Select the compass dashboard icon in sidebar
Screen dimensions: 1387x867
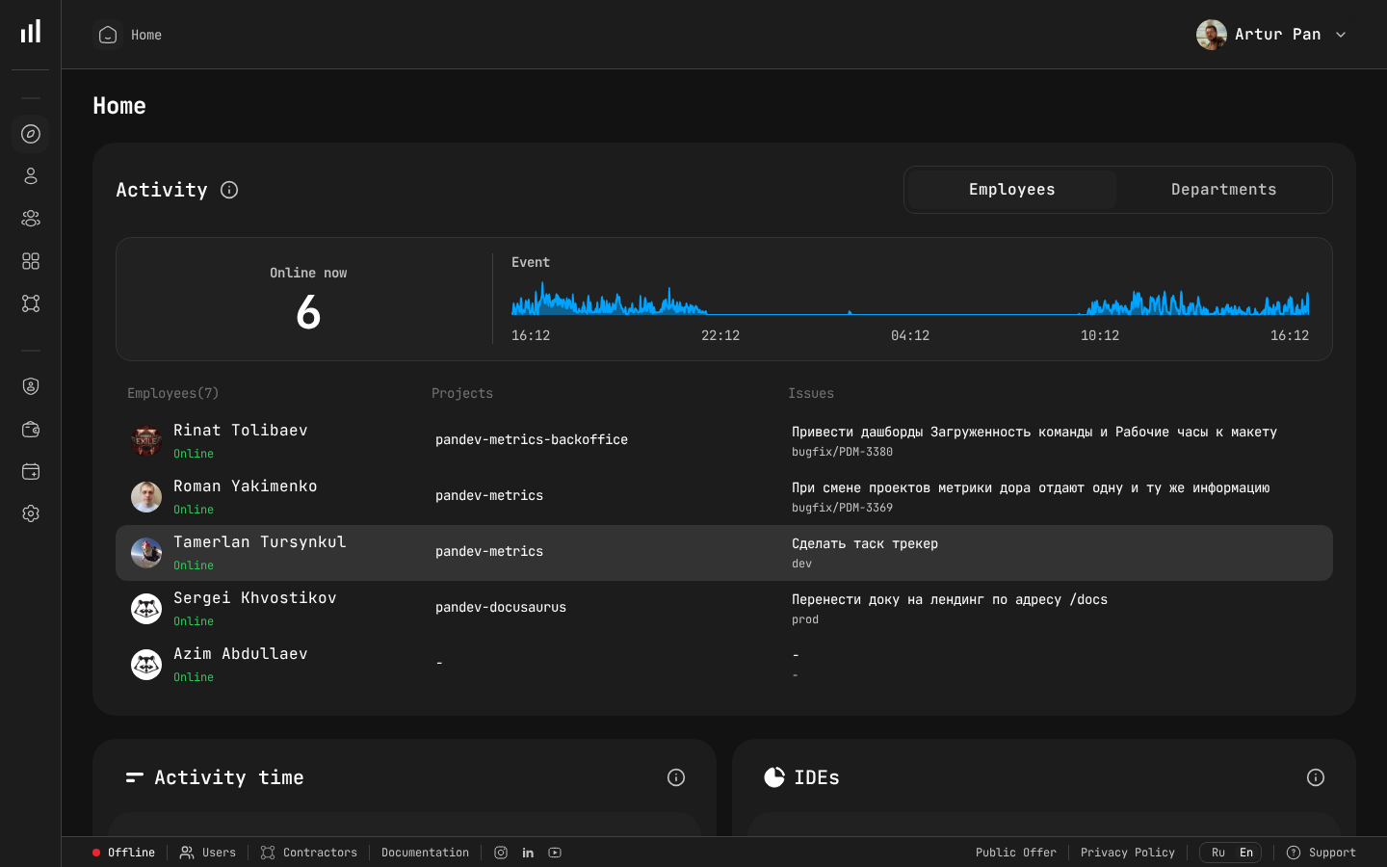(30, 134)
